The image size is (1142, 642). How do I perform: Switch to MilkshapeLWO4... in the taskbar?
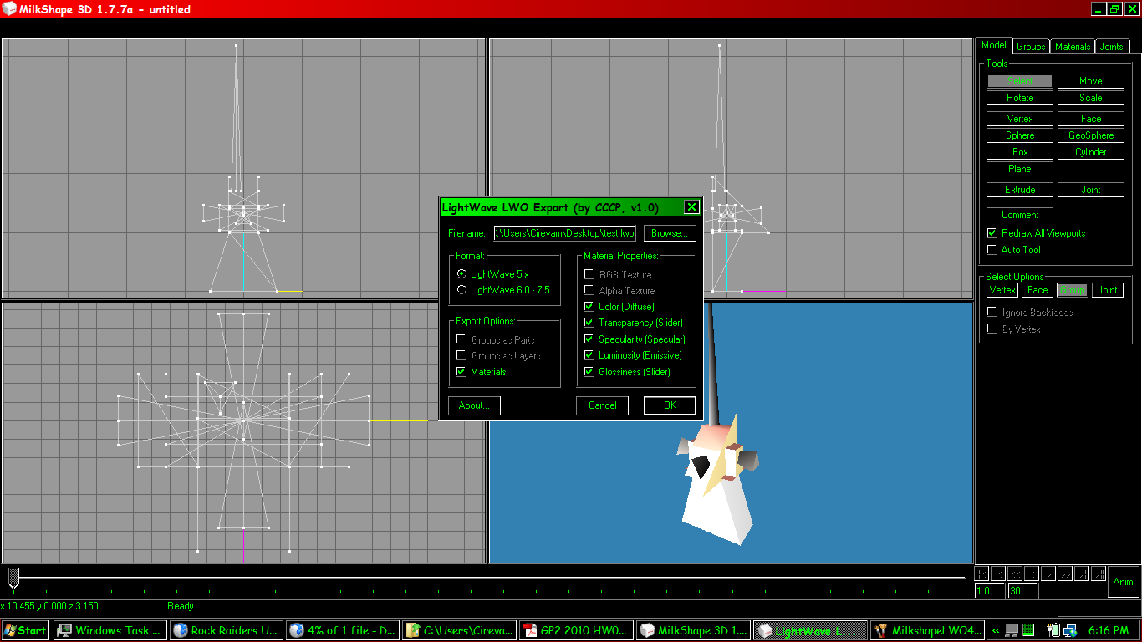(927, 630)
